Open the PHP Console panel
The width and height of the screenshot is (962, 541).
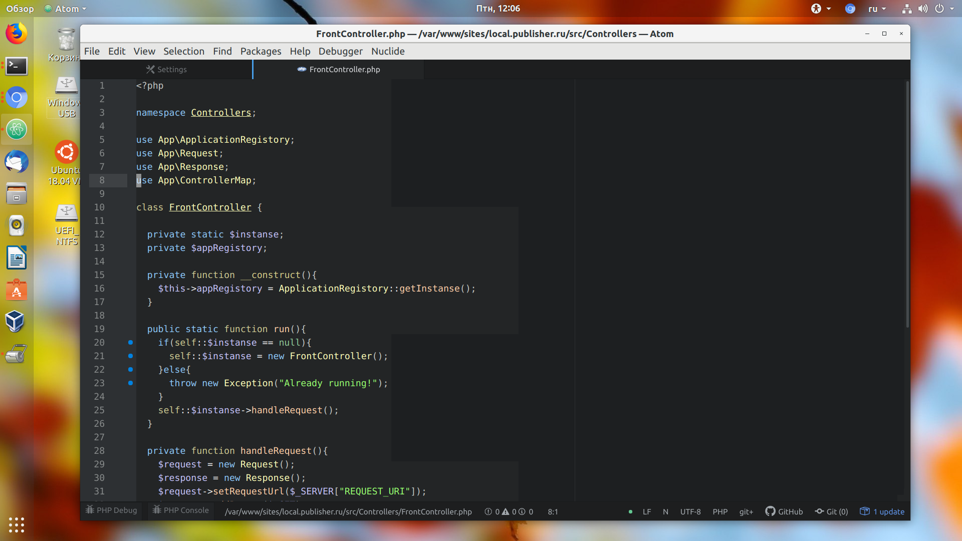pyautogui.click(x=180, y=510)
